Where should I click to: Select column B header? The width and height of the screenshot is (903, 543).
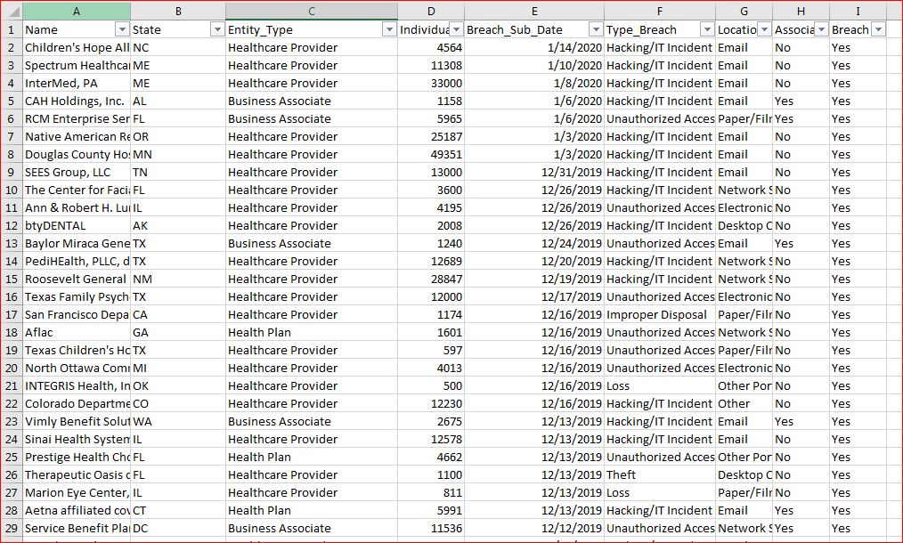click(178, 11)
